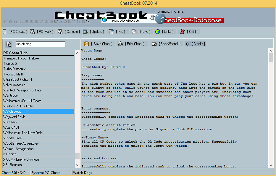Click -[ Credits ]- text
The image size is (276, 176).
click(198, 44)
